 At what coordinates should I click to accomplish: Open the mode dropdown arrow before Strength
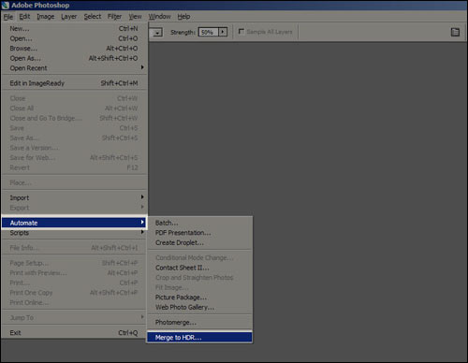[157, 33]
